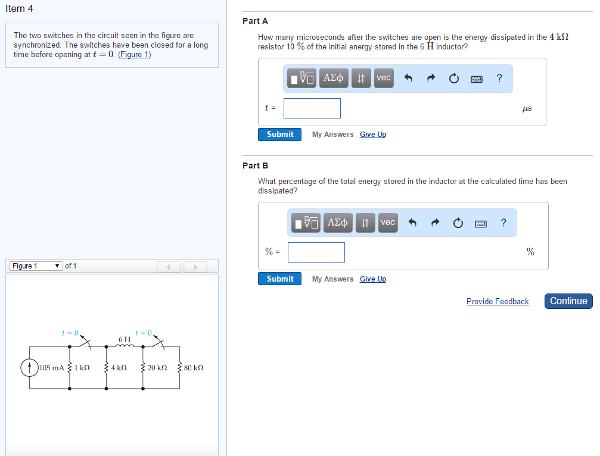The image size is (600, 456).
Task: Click Give Up link under Part B
Action: [x=373, y=279]
